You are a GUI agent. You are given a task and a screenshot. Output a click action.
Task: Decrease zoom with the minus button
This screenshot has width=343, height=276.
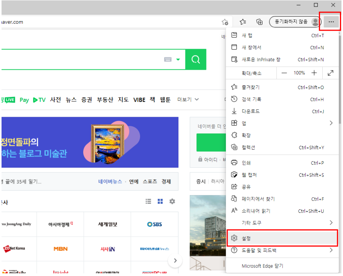point(284,73)
